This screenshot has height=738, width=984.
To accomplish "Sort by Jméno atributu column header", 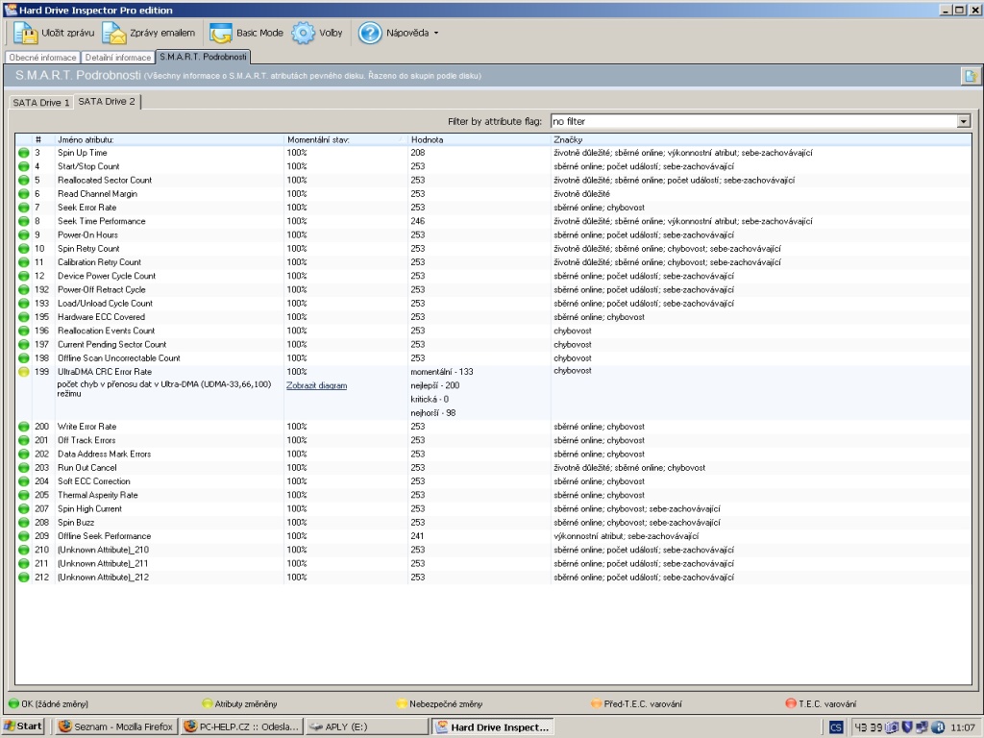I will tap(86, 139).
